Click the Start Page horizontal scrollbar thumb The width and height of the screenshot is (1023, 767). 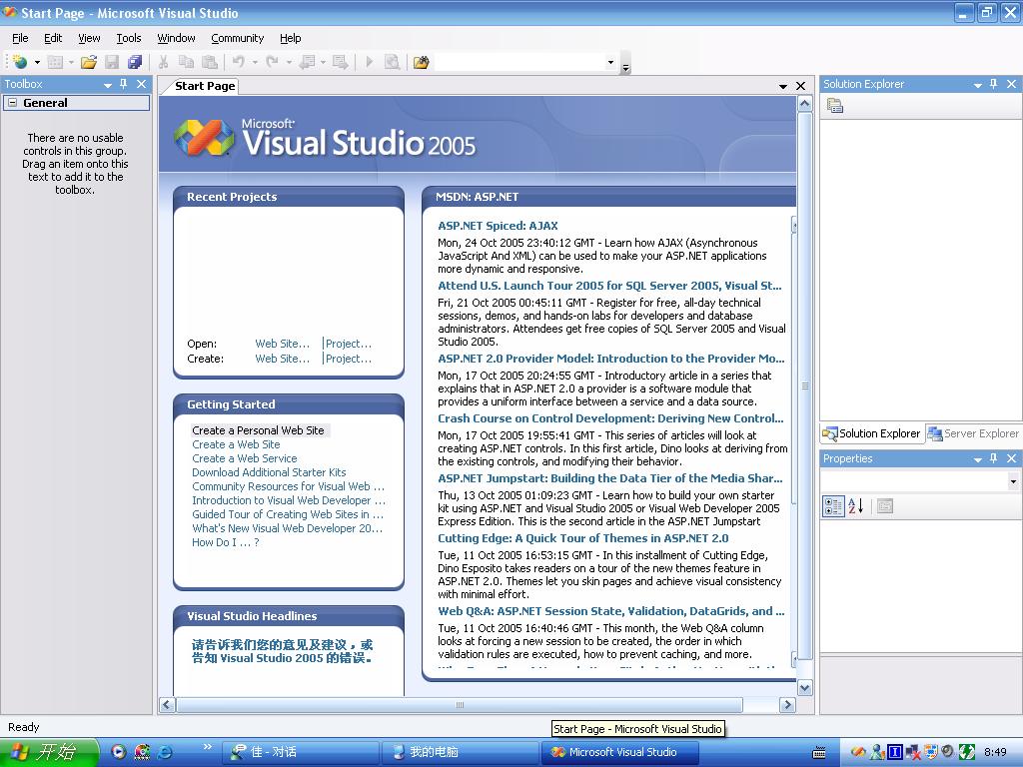[460, 704]
